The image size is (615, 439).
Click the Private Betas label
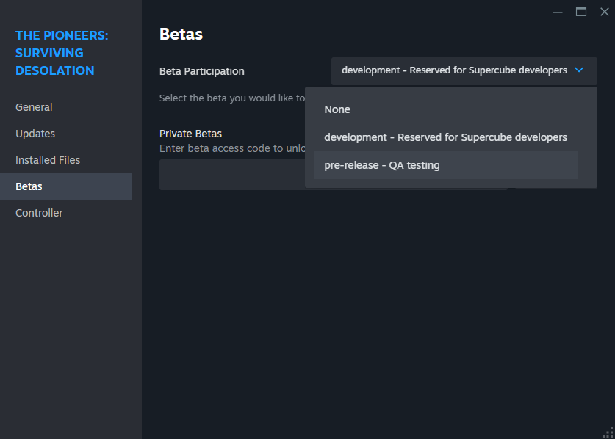pos(190,134)
